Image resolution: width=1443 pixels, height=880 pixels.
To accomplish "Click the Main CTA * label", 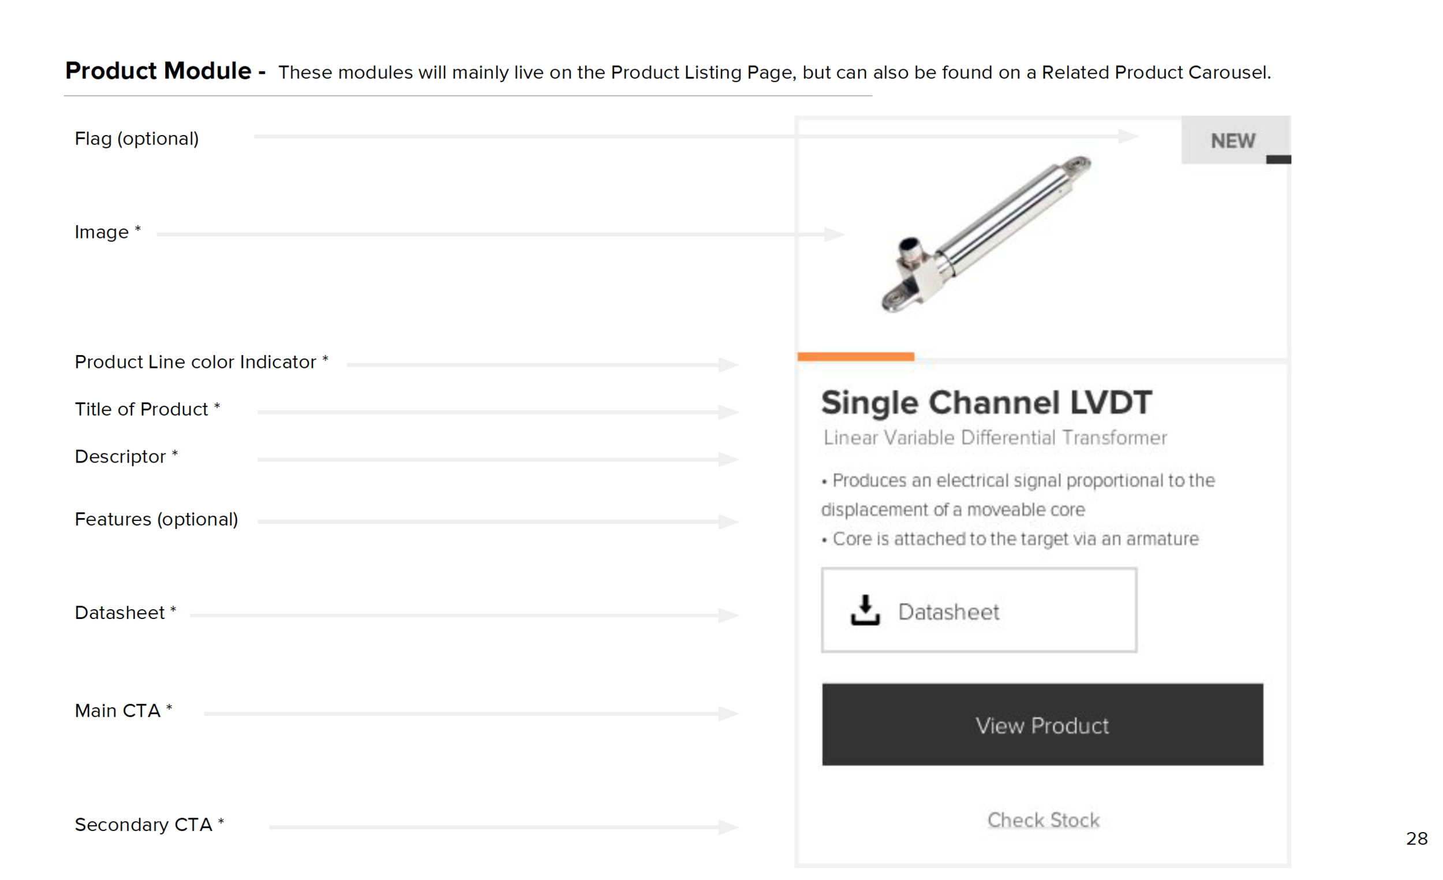I will 124,711.
